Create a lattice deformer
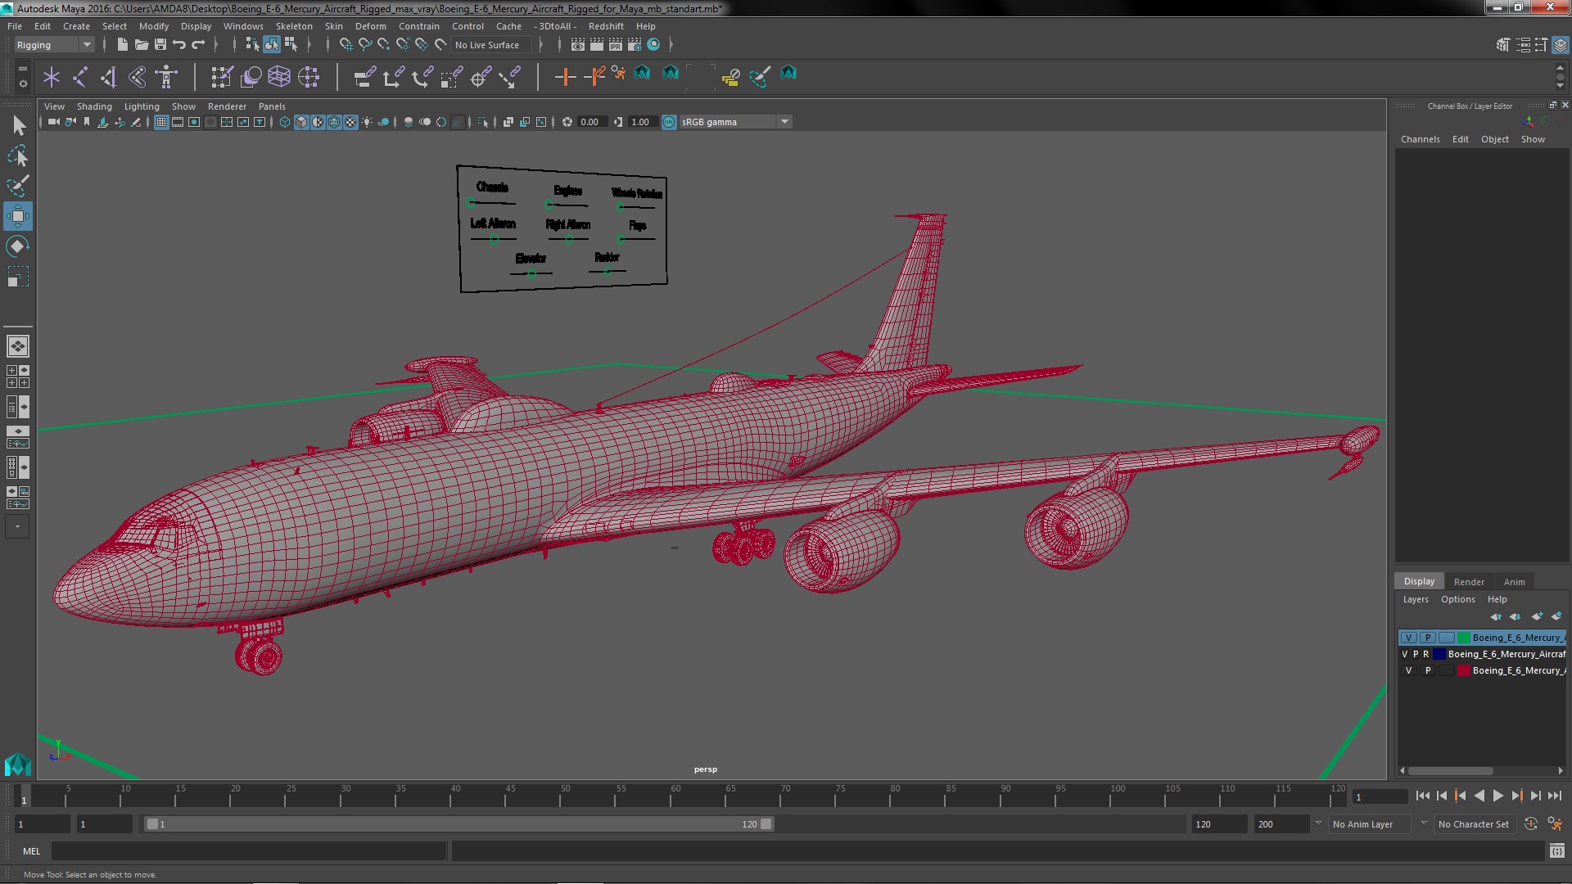 coord(279,77)
